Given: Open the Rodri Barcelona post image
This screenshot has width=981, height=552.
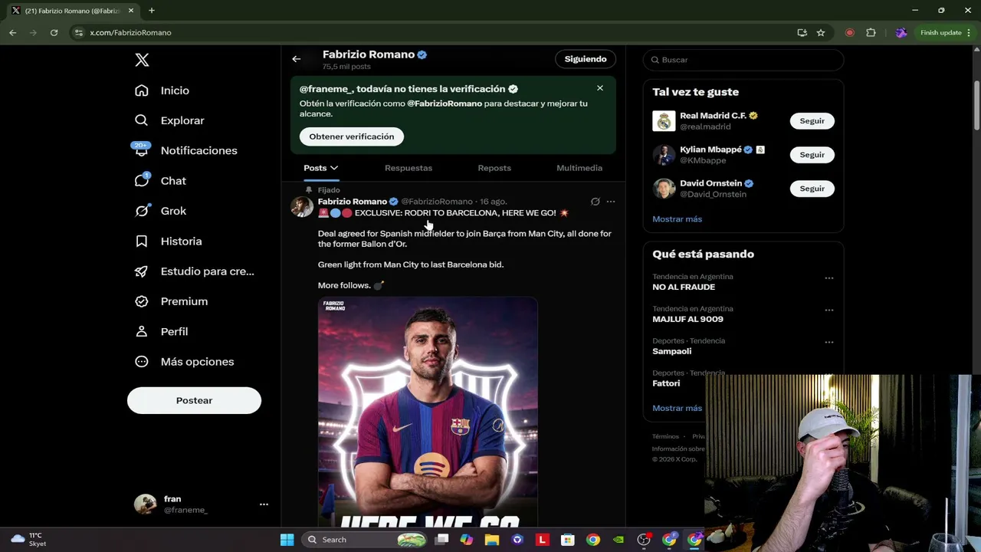Looking at the screenshot, I should [x=428, y=412].
